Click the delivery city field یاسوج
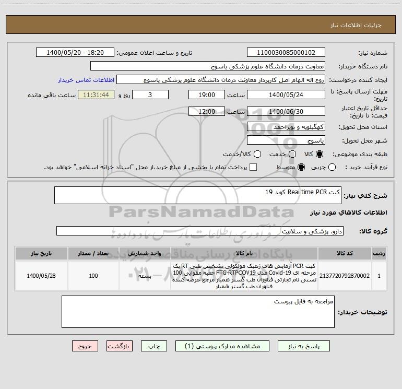 point(286,140)
